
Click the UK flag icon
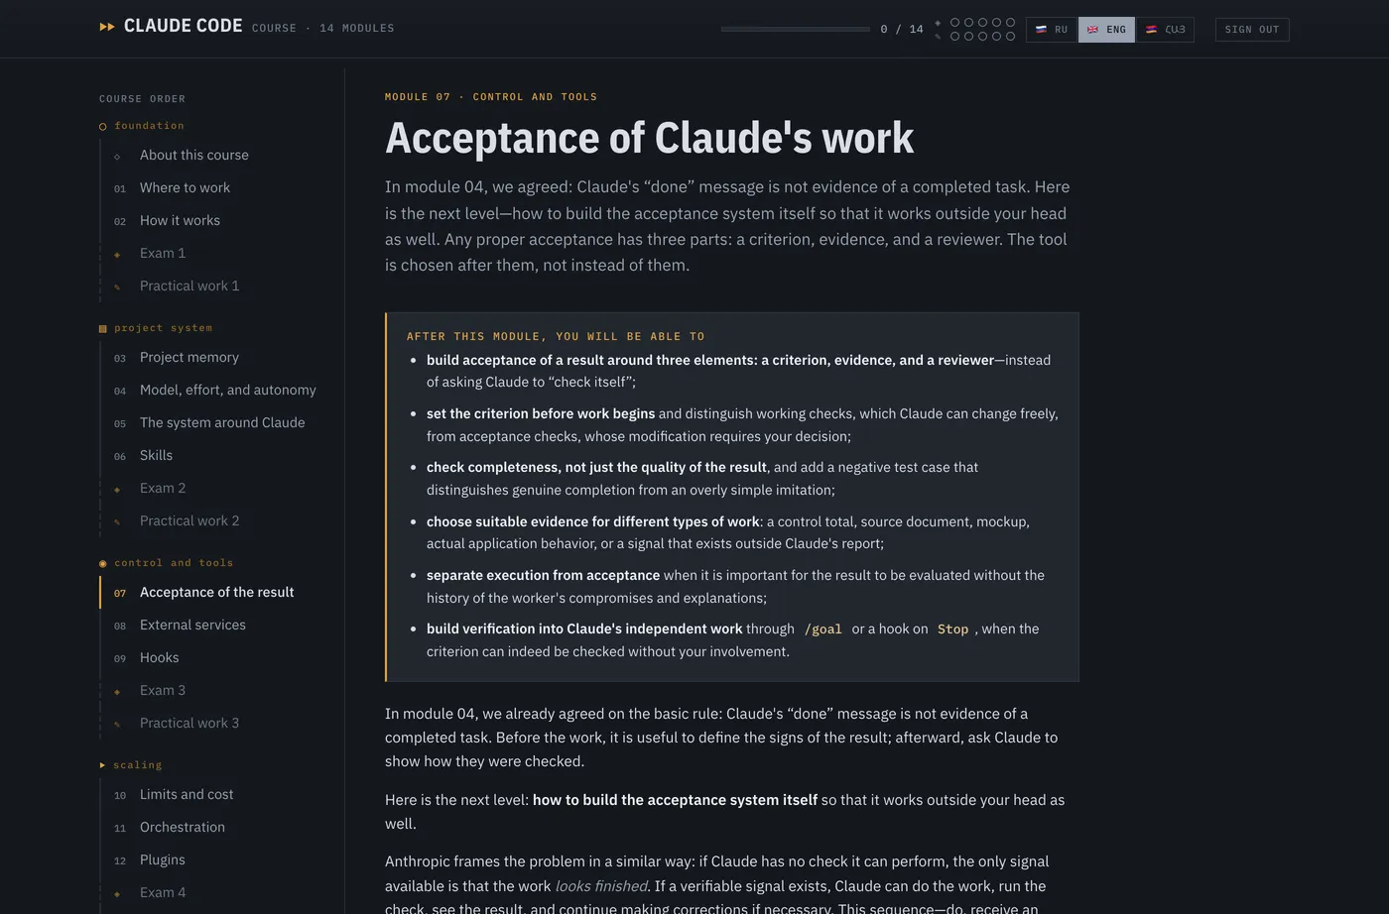pyautogui.click(x=1092, y=30)
